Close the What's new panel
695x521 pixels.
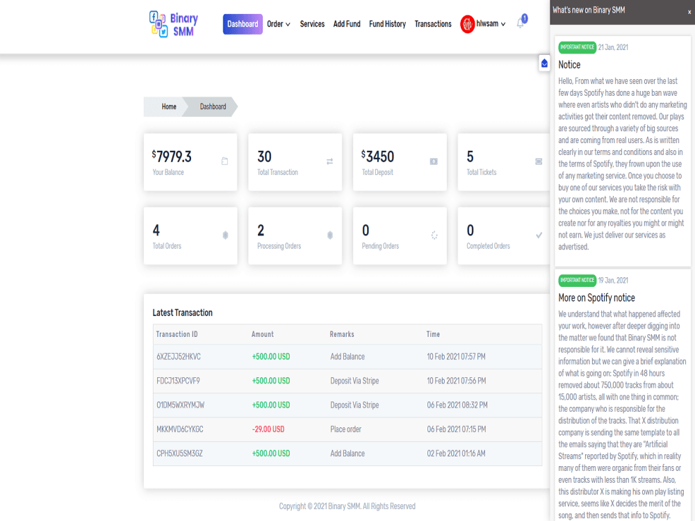click(x=689, y=12)
